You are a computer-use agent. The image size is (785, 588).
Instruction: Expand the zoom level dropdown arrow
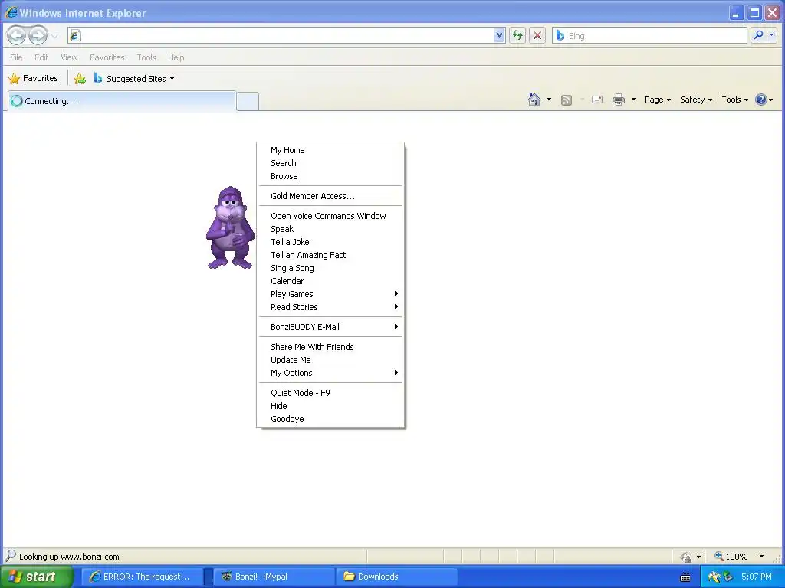(761, 557)
